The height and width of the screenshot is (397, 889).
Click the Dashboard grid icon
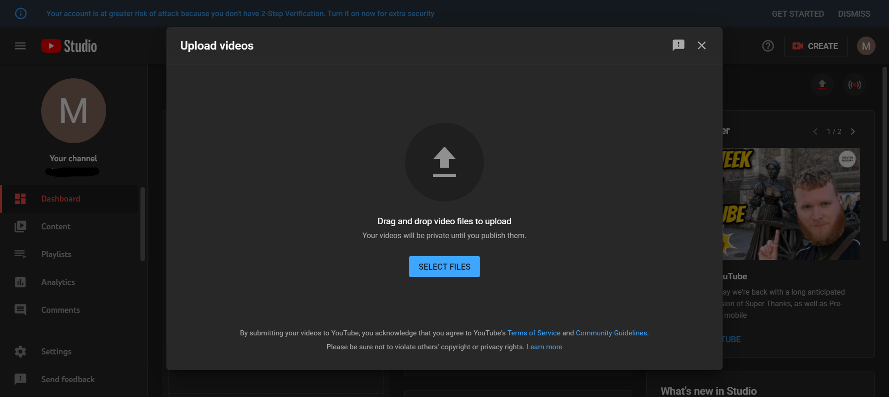pos(20,199)
